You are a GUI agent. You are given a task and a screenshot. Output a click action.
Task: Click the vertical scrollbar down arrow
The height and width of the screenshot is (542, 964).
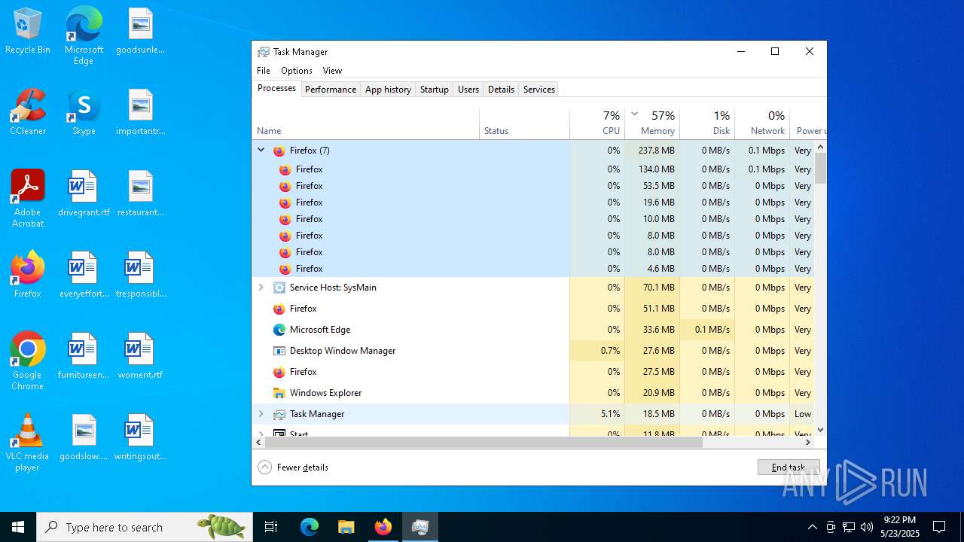[x=820, y=430]
